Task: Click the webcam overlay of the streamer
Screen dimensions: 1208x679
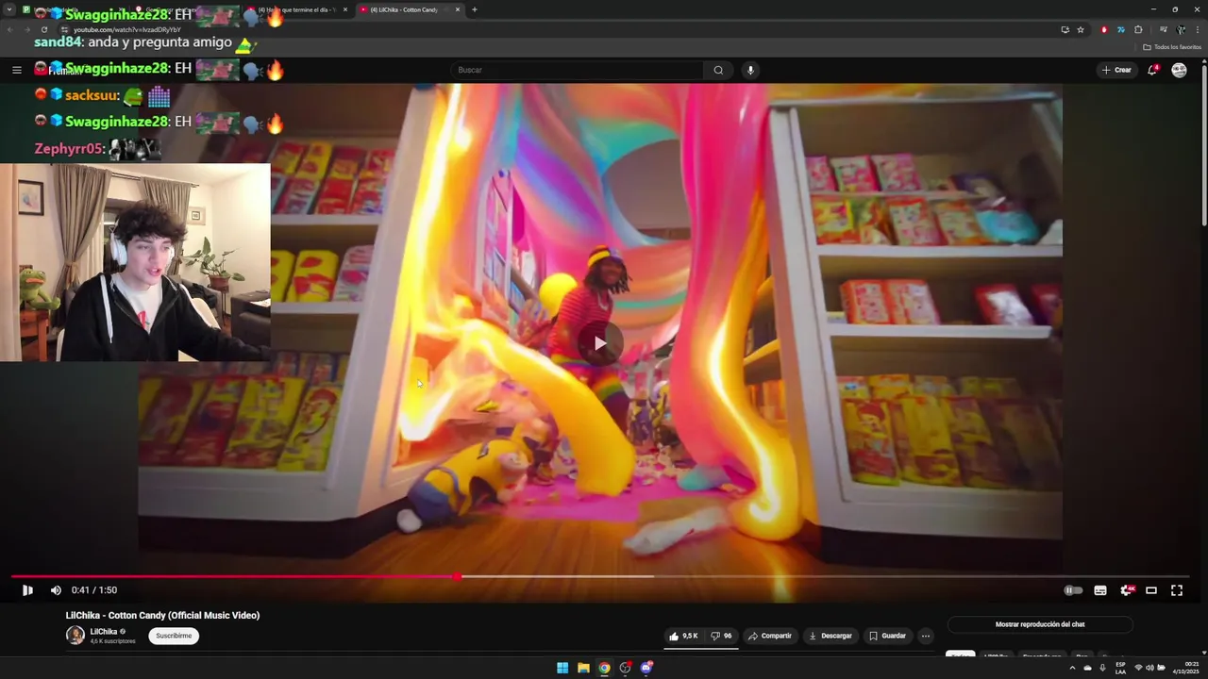Action: [x=135, y=262]
